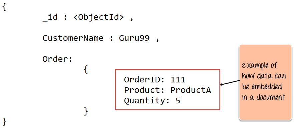Click the arrow pointing to red box

tap(230, 83)
